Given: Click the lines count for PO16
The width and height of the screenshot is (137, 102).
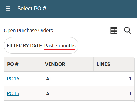Looking at the screenshot, I should (130, 79).
